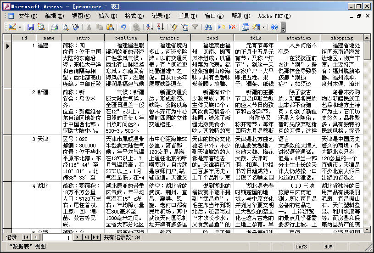
Task: Select the attention column header
Action: coord(299,38)
